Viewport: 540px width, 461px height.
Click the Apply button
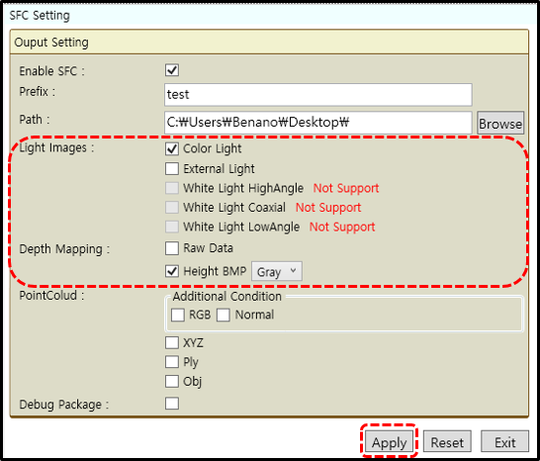(x=389, y=442)
